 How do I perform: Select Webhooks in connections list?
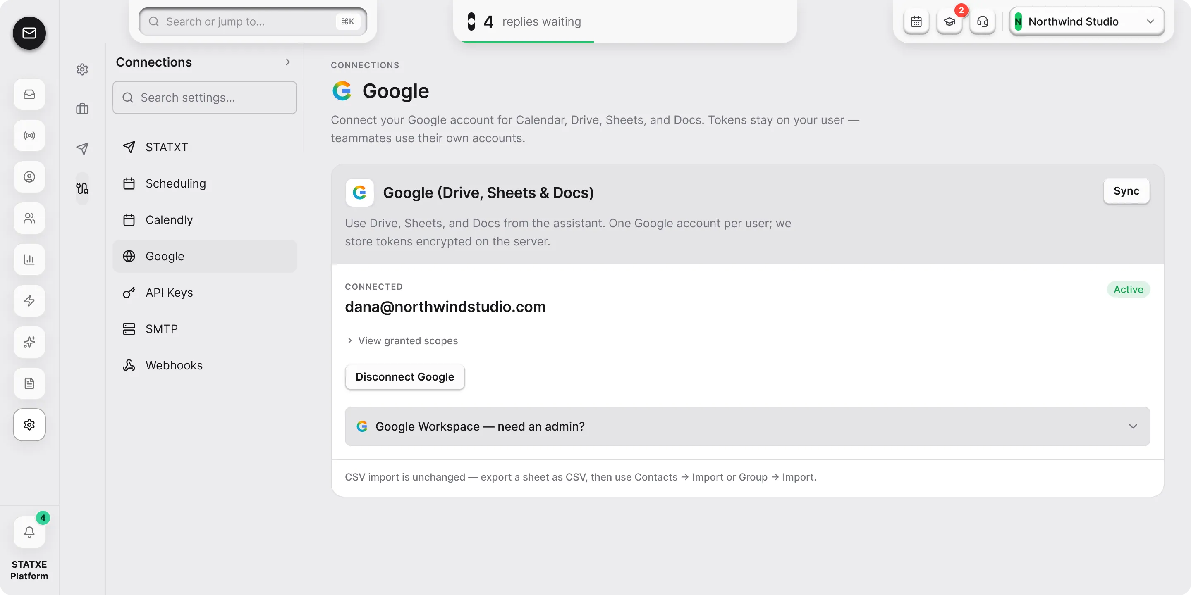tap(204, 365)
